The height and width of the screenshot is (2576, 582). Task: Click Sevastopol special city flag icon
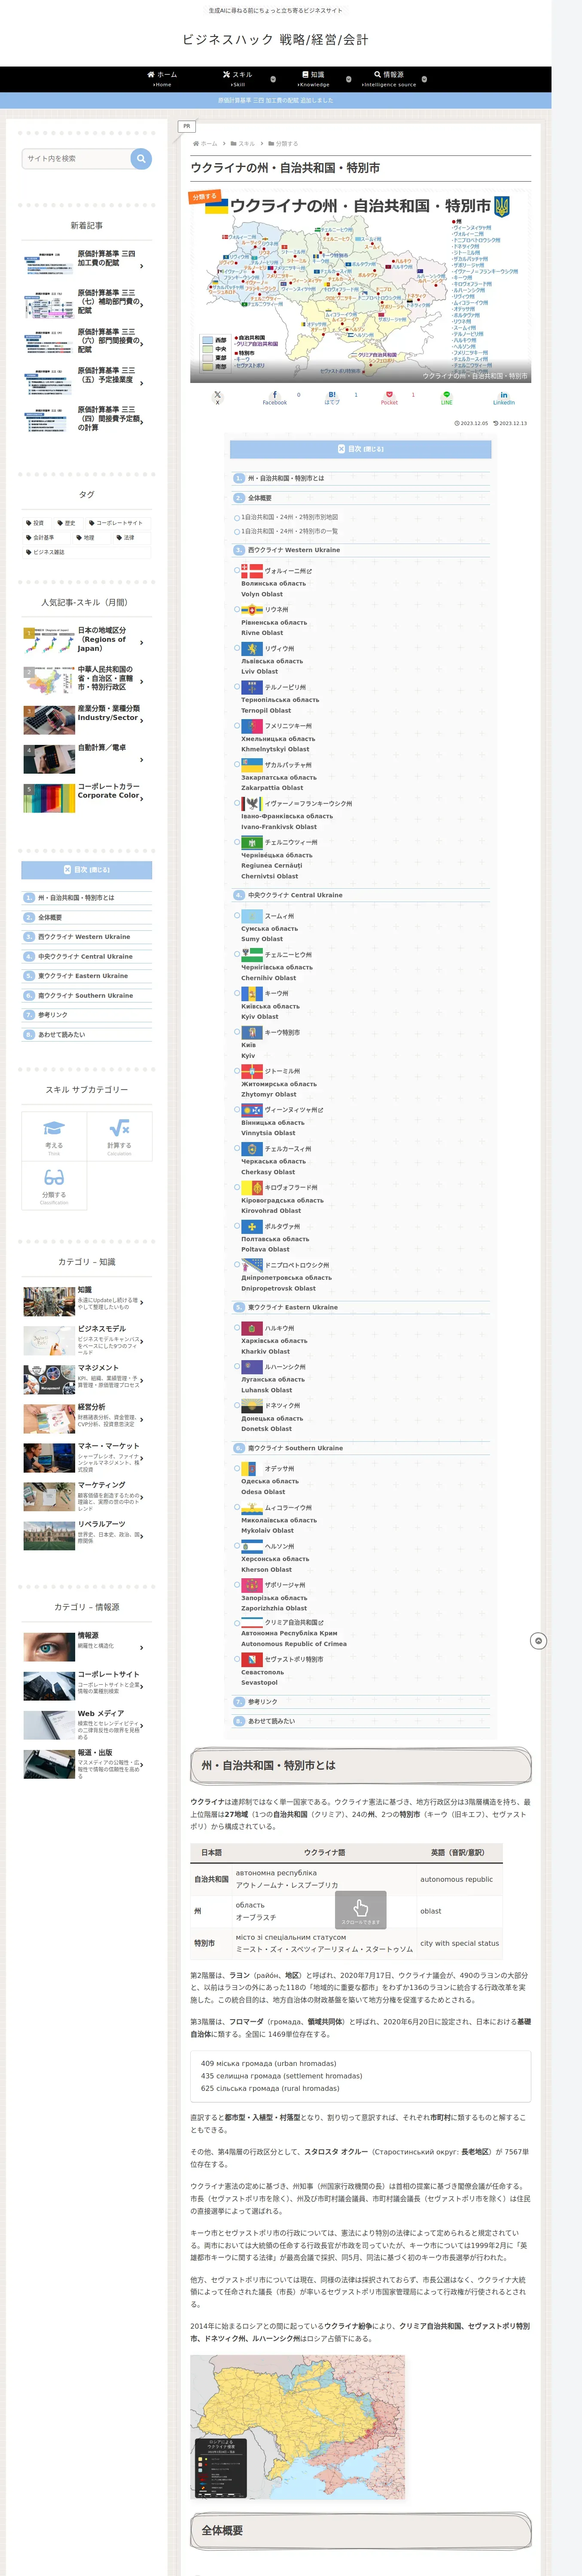[x=252, y=1659]
